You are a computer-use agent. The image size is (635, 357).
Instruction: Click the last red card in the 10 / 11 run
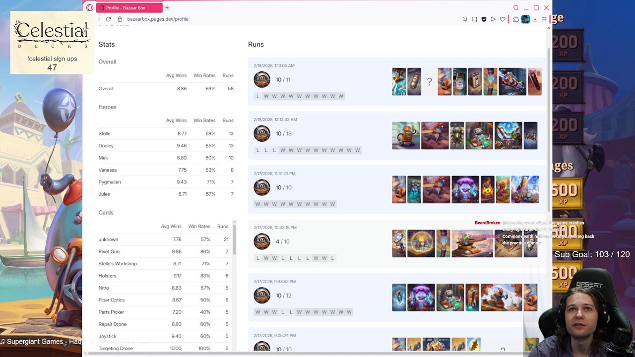534,82
